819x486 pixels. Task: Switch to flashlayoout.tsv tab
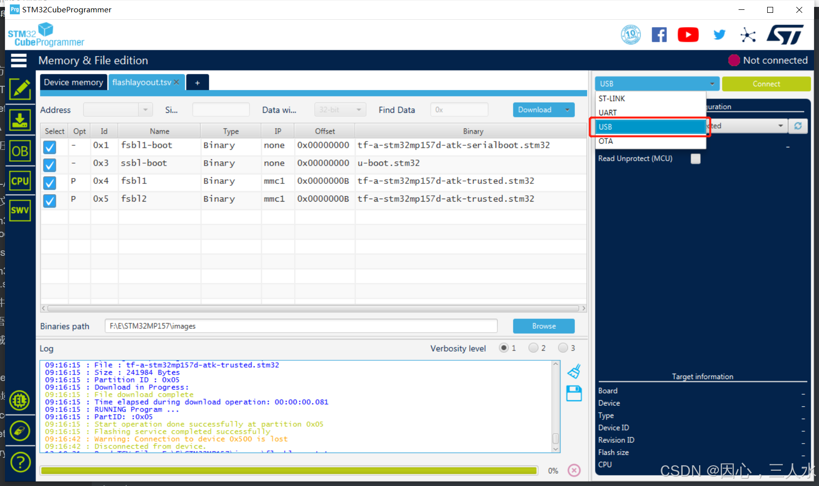142,82
